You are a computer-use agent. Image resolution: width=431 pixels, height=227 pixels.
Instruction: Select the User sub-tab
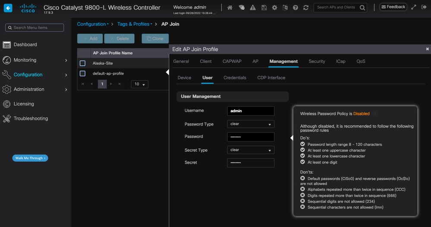[207, 78]
